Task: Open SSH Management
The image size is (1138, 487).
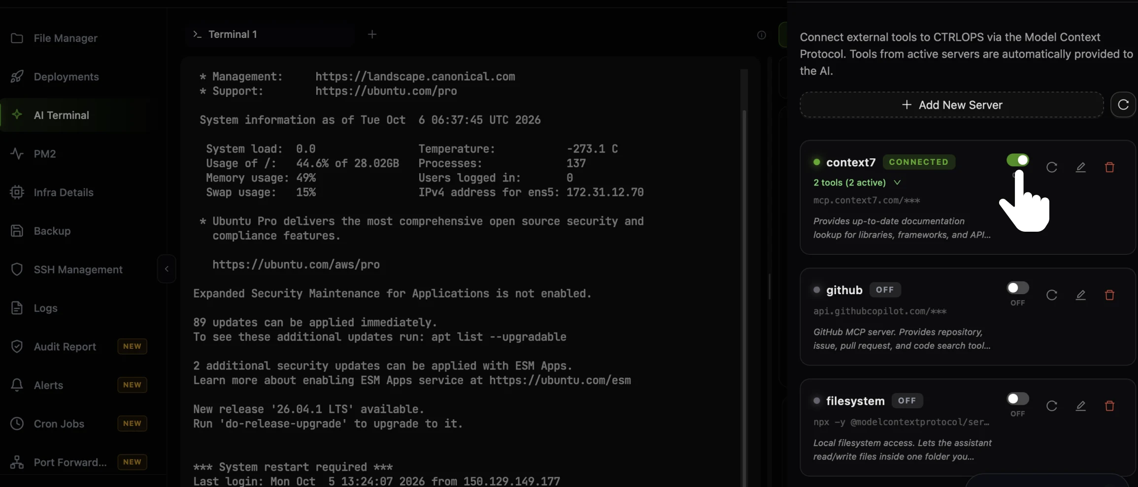Action: (x=78, y=270)
